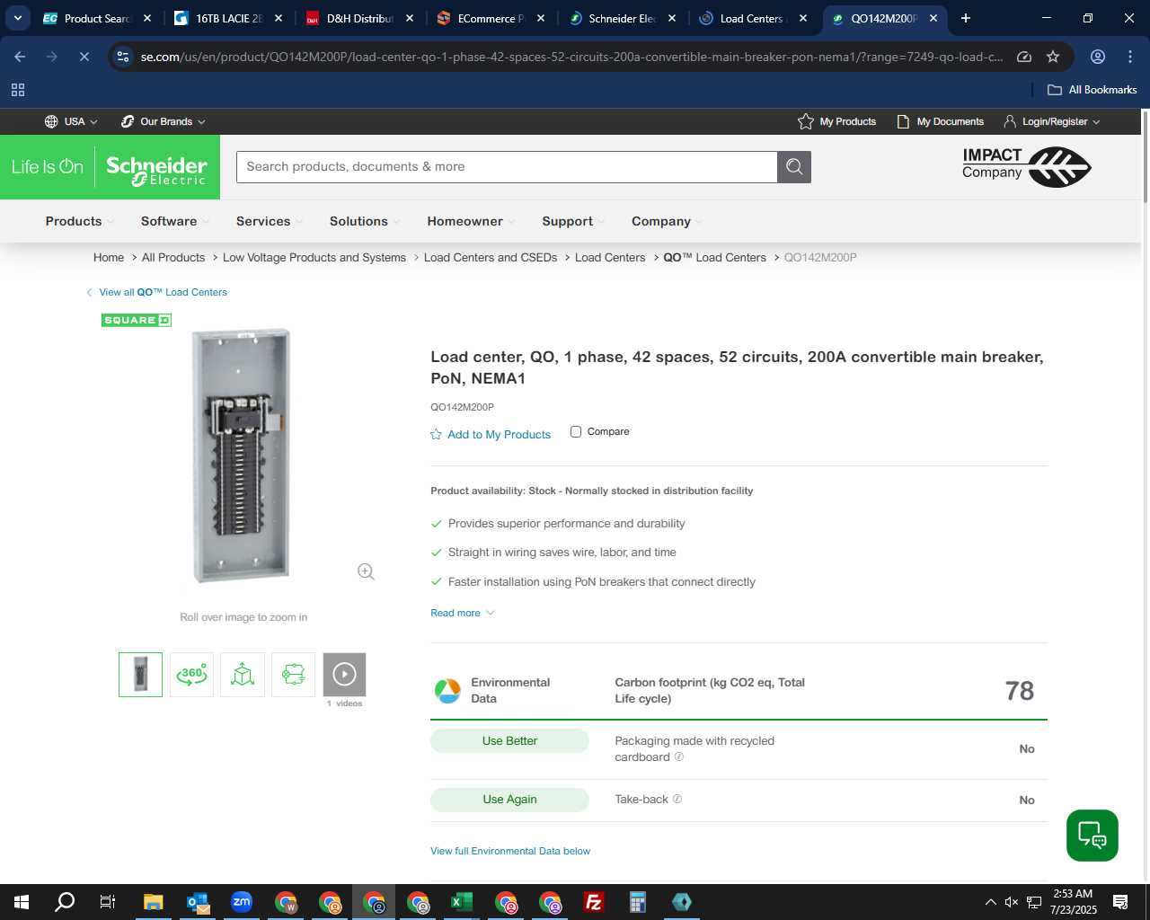Open My Products in top bar
The height and width of the screenshot is (920, 1150).
click(836, 121)
